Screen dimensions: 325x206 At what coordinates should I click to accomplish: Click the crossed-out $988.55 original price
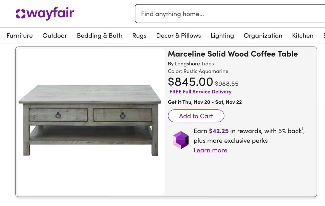[227, 84]
